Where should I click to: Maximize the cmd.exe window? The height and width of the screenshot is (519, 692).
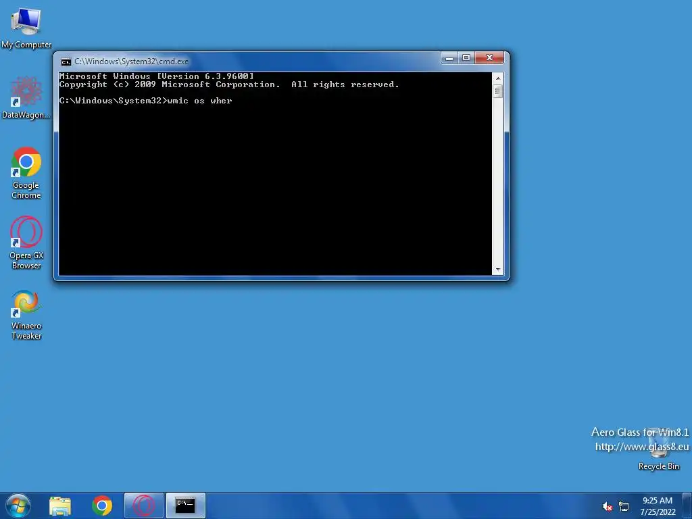click(x=466, y=58)
